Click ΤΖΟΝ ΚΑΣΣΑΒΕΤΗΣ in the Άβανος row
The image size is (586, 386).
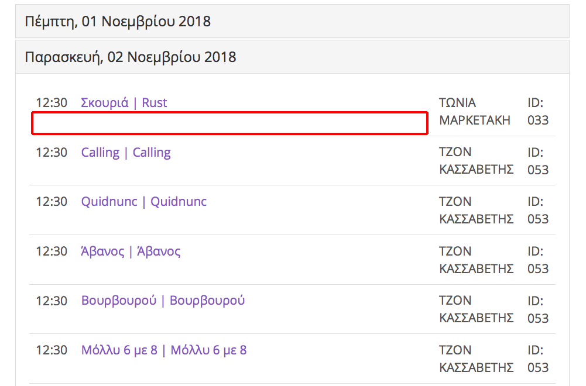pos(476,260)
